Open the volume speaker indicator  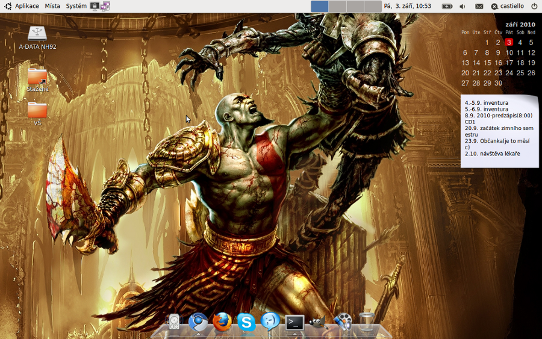tap(463, 6)
